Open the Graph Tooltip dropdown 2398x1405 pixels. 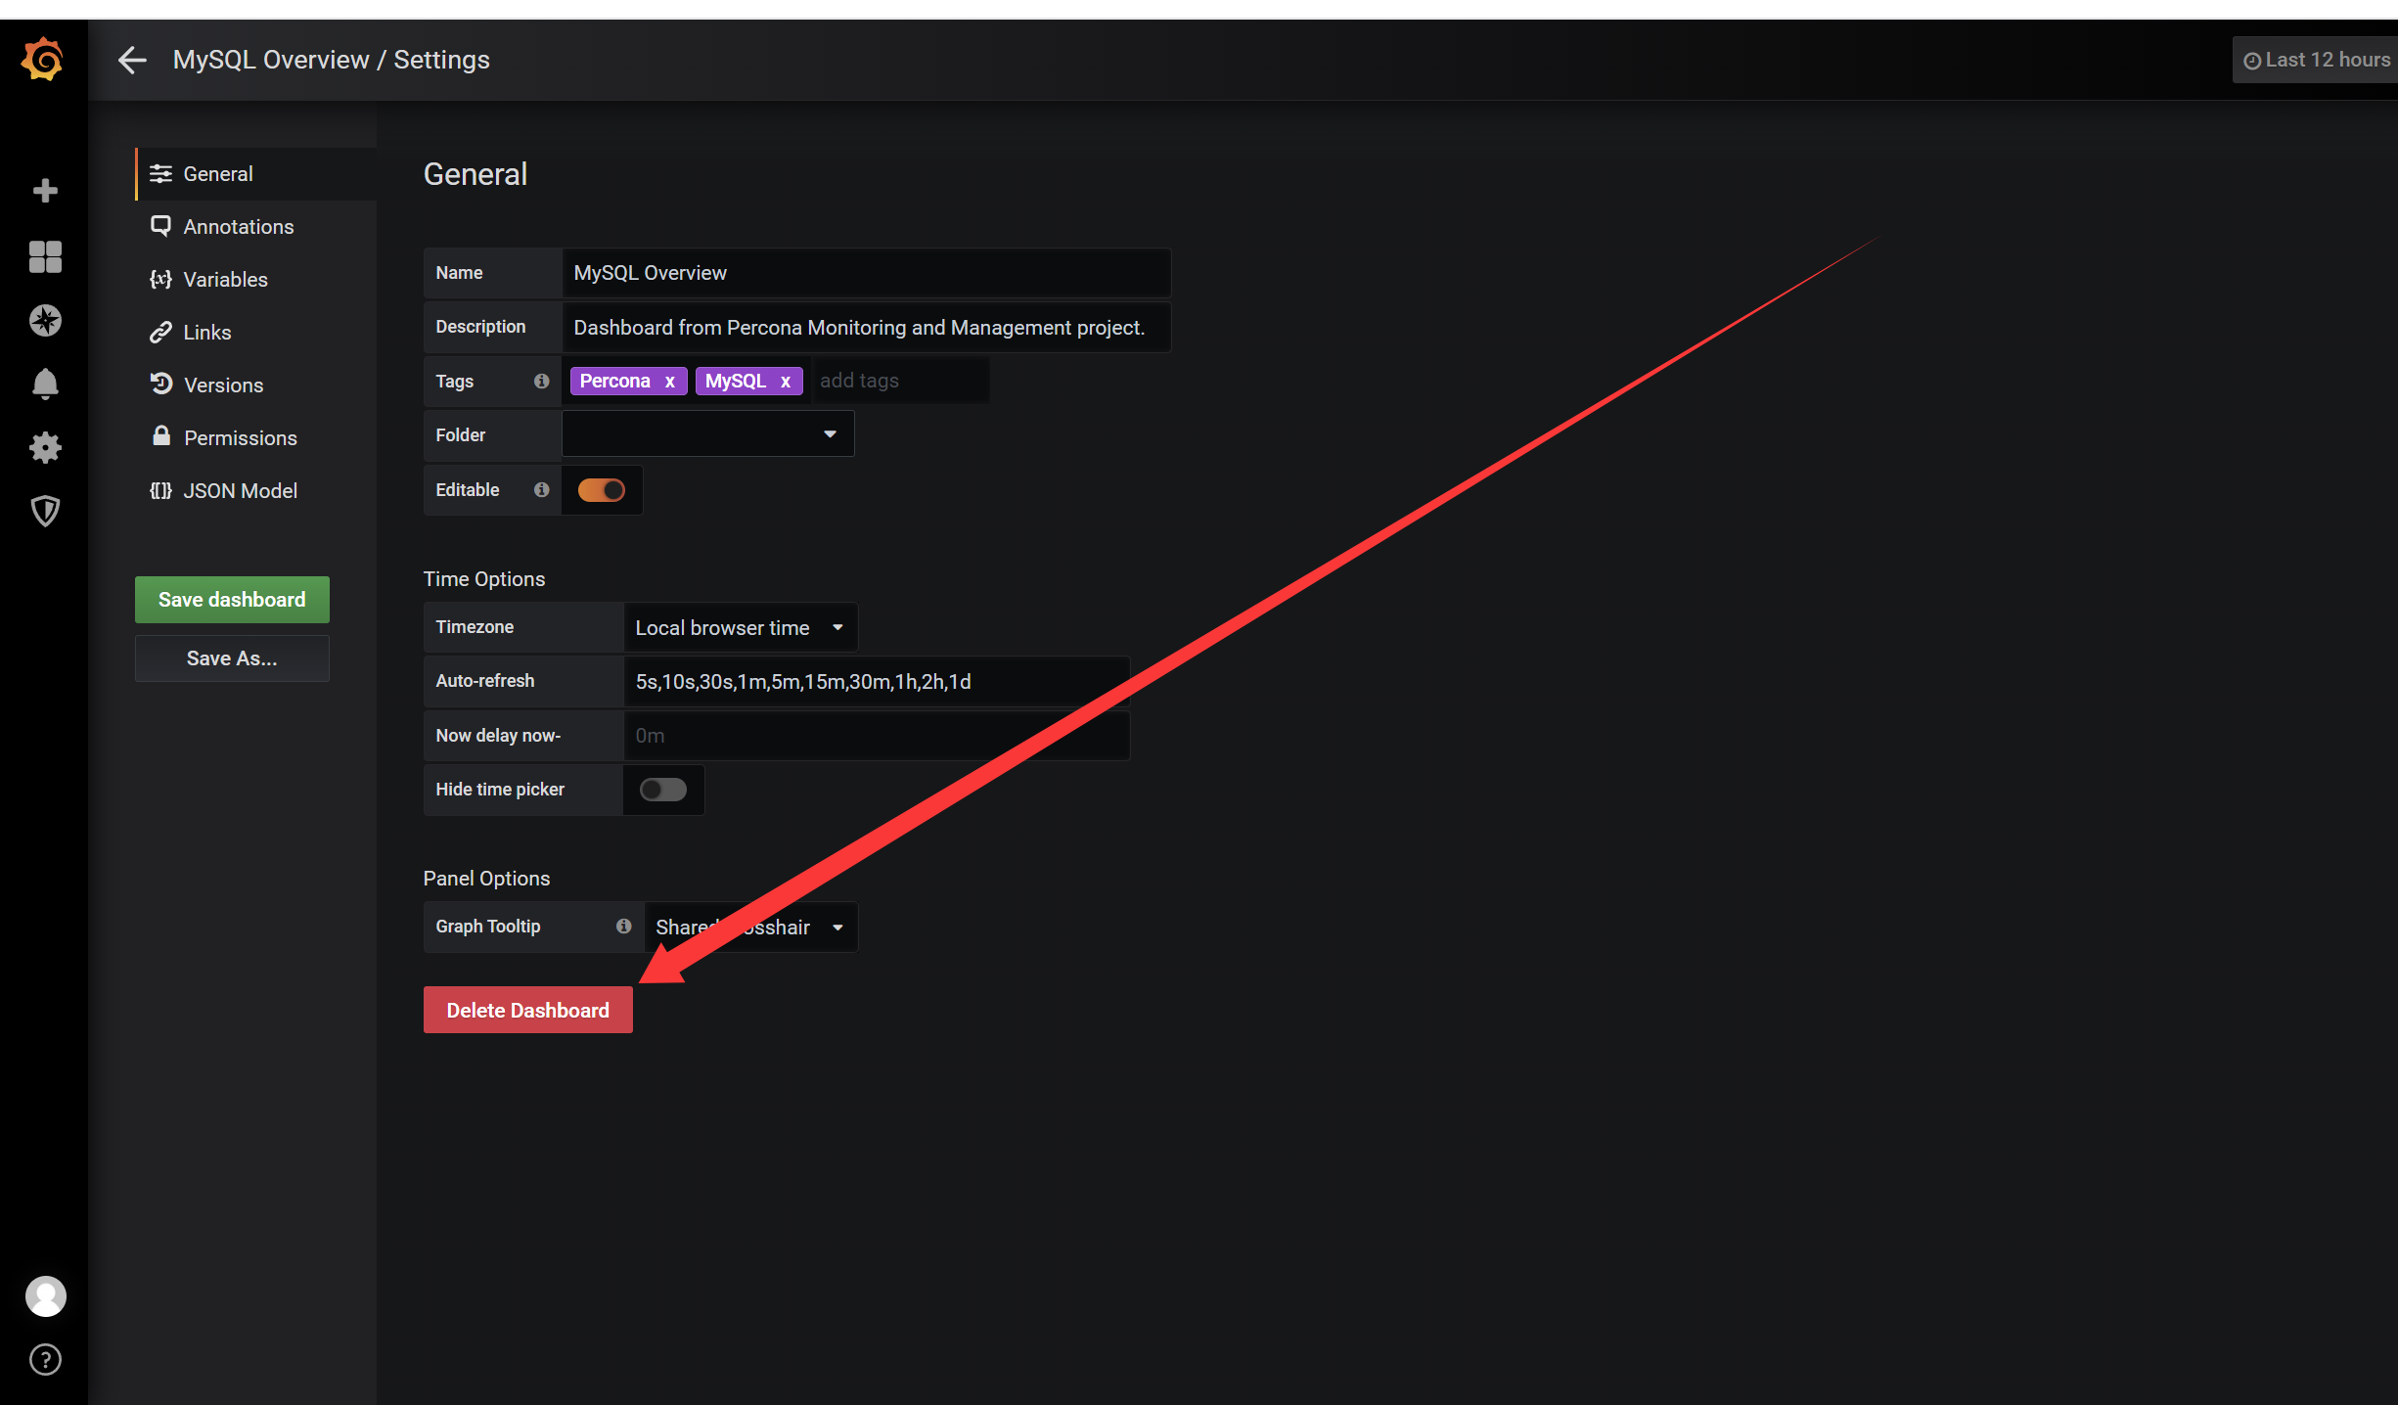point(750,927)
